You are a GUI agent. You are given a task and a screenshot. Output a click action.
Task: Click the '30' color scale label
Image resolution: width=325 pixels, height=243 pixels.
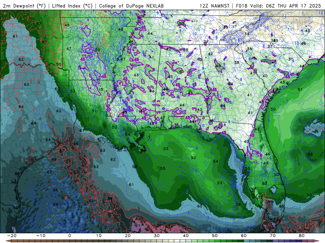point(157,236)
